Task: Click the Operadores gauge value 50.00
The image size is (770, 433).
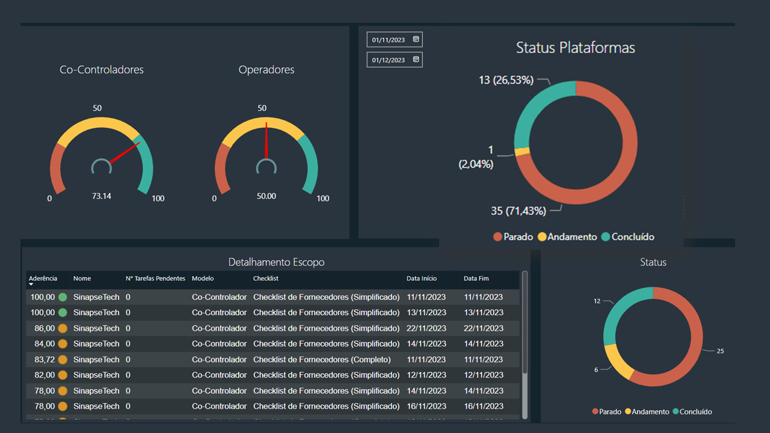Action: [266, 196]
